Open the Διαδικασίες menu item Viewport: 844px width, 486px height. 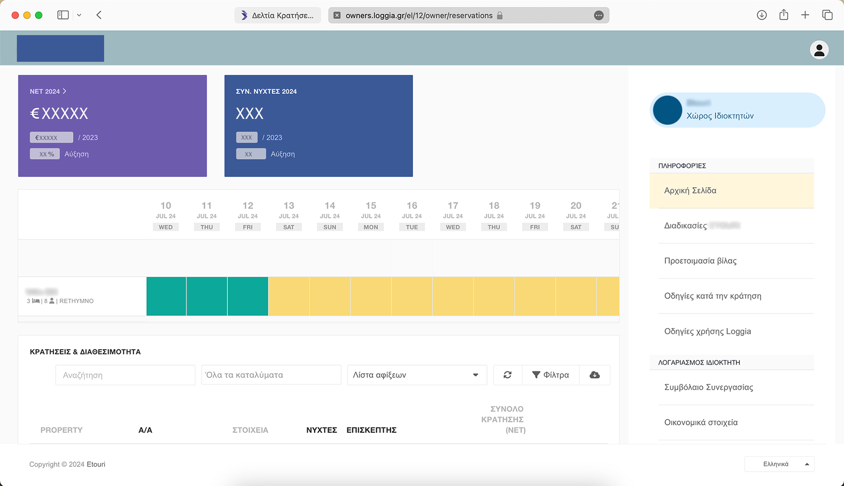[x=731, y=226]
